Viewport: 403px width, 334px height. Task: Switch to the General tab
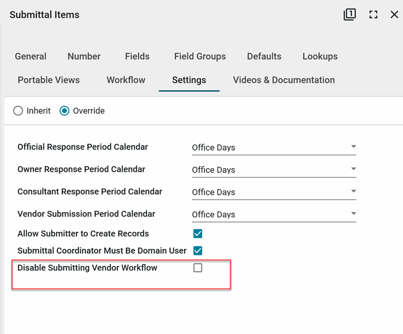[x=30, y=56]
